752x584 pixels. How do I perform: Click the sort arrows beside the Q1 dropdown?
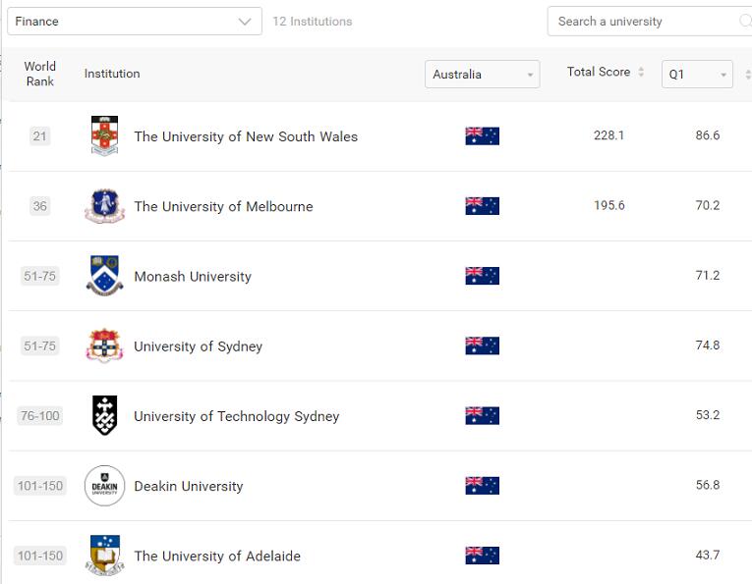tap(748, 75)
